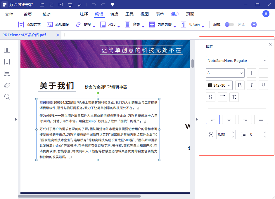Open the 背景 (Background) tool

coord(132,25)
